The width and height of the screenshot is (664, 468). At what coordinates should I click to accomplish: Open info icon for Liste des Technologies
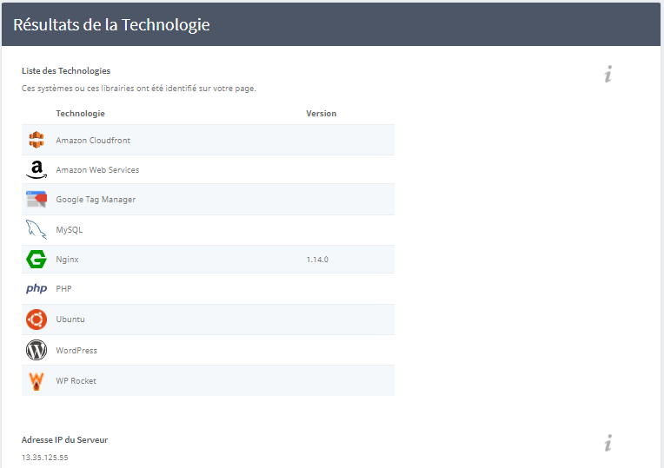point(608,74)
